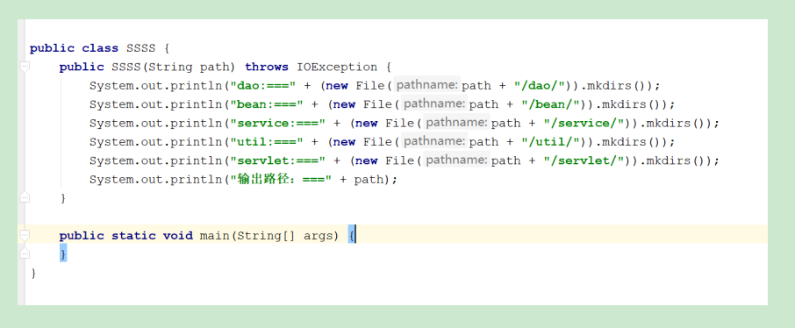Click the "util:===" string literal
Image resolution: width=795 pixels, height=328 pixels.
tap(266, 142)
